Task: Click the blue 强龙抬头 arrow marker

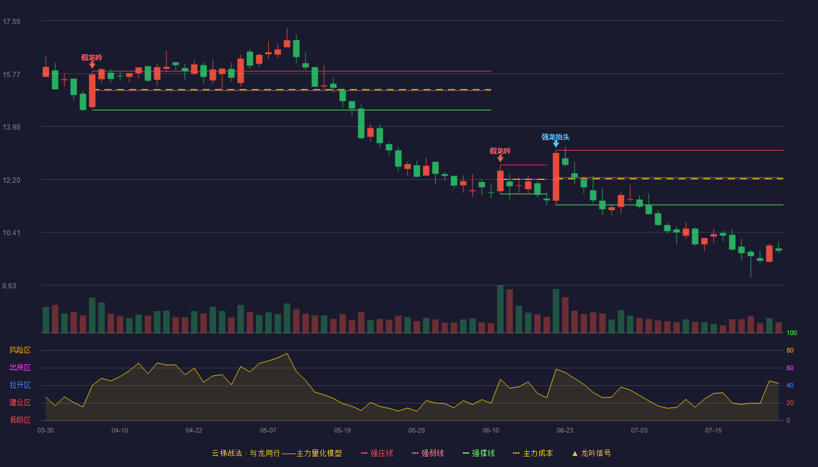Action: tap(556, 144)
